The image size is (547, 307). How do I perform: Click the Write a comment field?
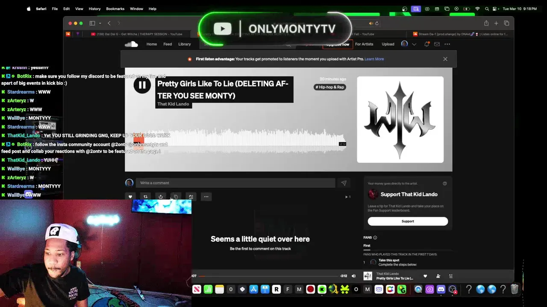point(235,183)
